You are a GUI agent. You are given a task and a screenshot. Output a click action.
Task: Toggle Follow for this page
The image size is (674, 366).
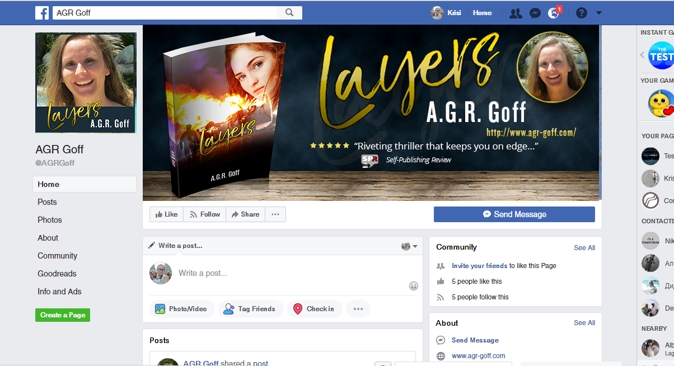(204, 214)
